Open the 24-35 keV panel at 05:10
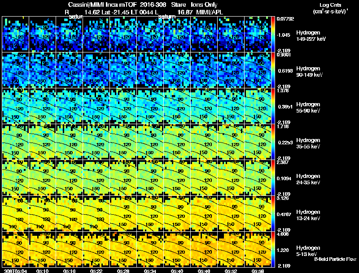Image resolution: width=359 pixels, height=273 pixels. pyautogui.click(x=42, y=178)
